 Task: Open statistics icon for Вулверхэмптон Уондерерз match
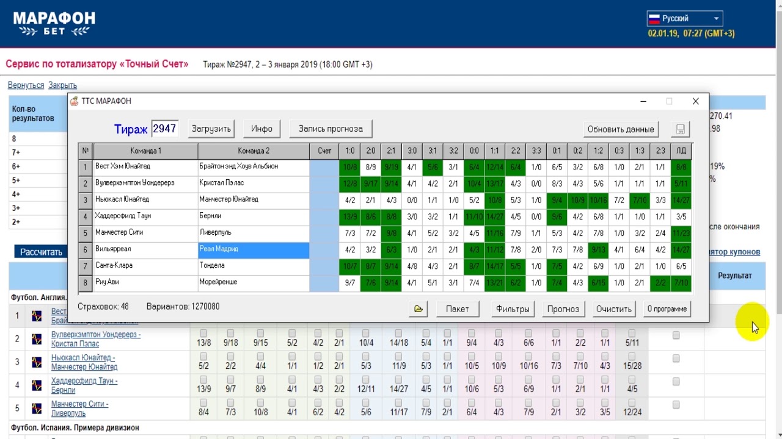tap(37, 339)
